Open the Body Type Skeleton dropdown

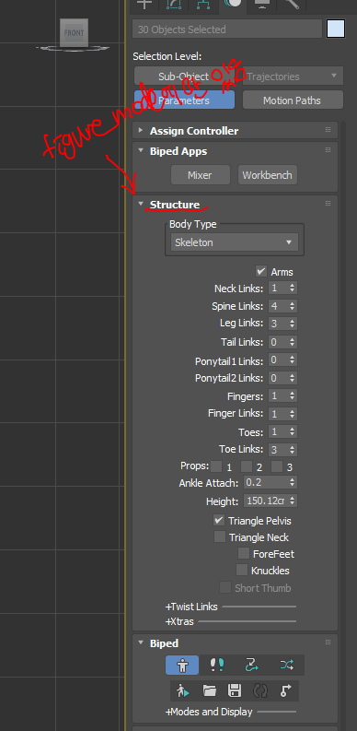tap(234, 242)
